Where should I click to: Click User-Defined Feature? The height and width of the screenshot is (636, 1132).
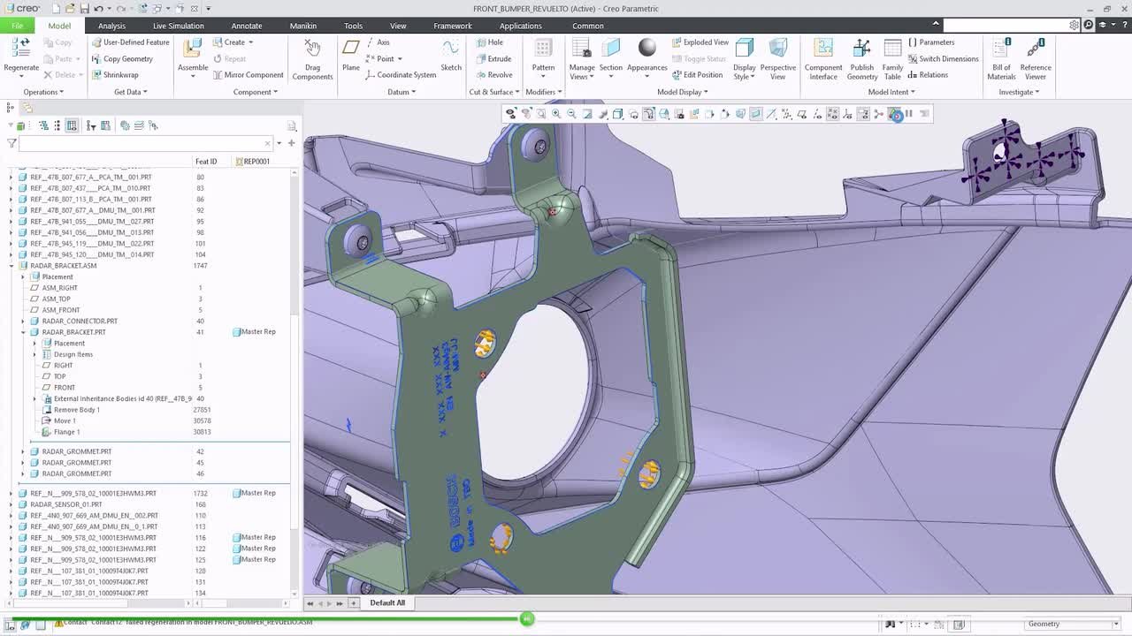click(130, 42)
